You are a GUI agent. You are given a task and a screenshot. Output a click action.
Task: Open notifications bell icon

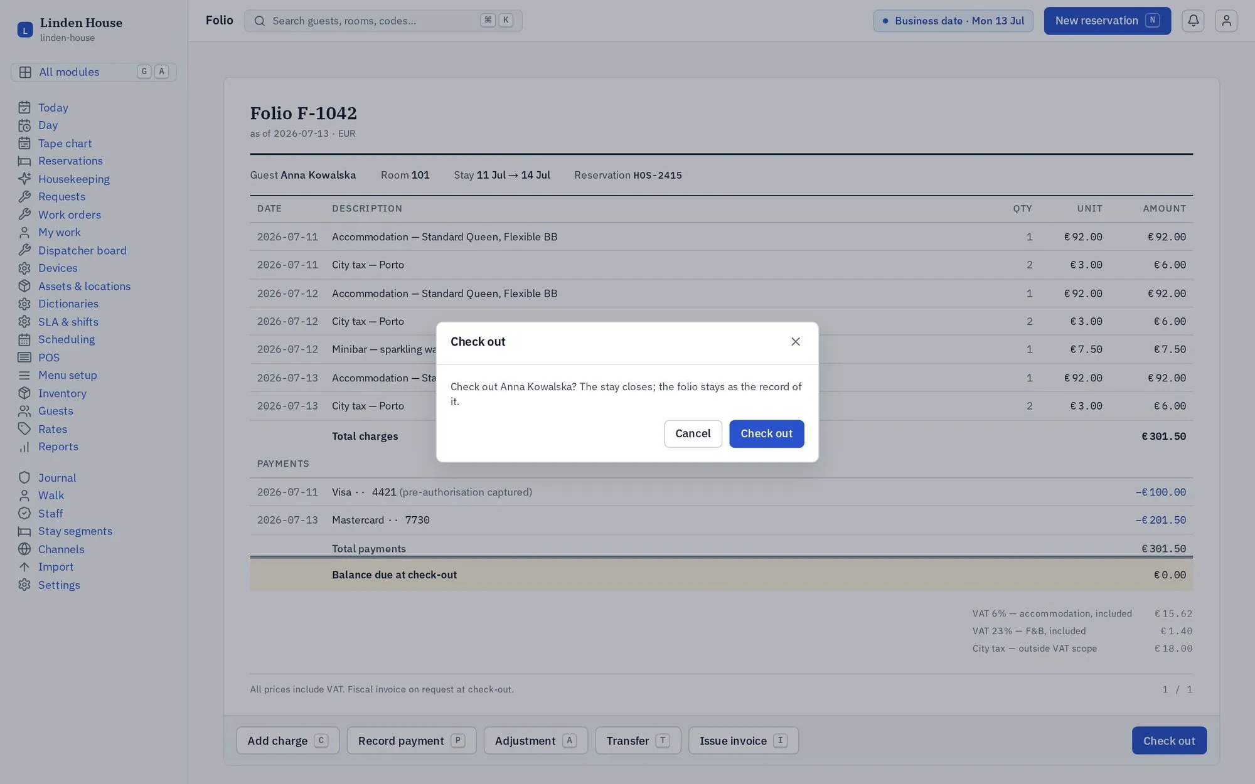pos(1193,21)
